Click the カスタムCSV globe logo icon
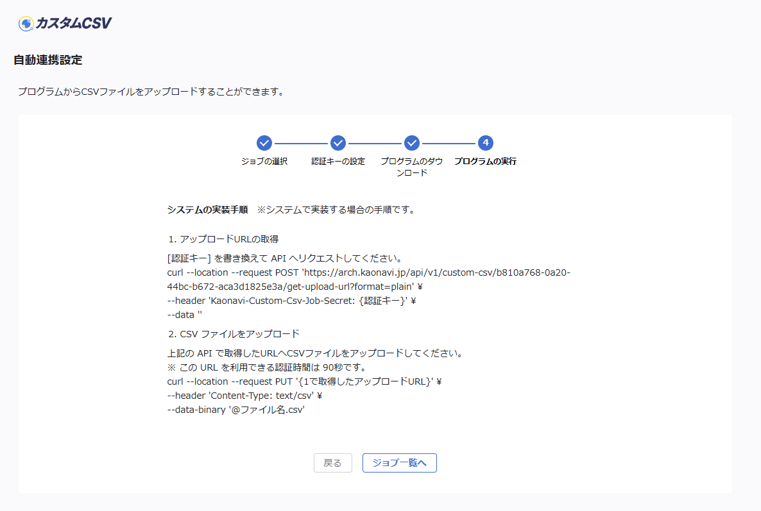The image size is (761, 511). pos(24,22)
